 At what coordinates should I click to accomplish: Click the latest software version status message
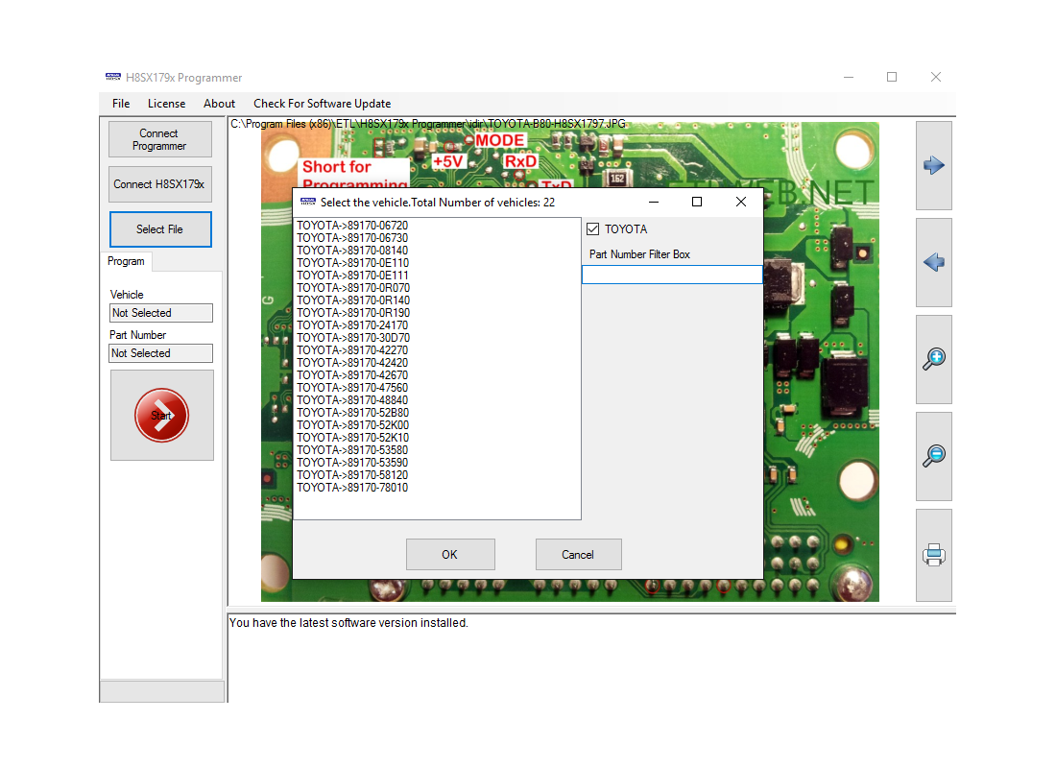point(348,622)
